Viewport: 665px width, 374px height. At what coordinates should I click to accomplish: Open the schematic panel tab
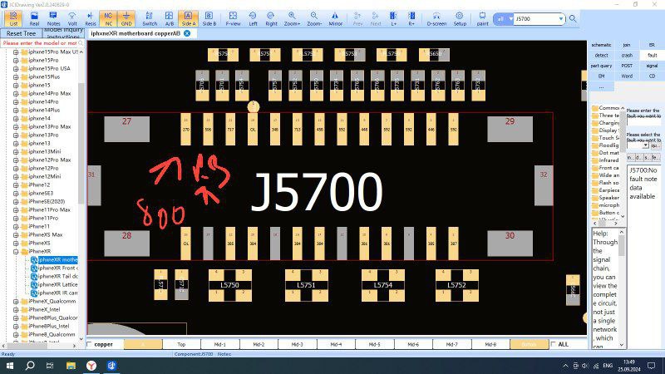pyautogui.click(x=601, y=45)
